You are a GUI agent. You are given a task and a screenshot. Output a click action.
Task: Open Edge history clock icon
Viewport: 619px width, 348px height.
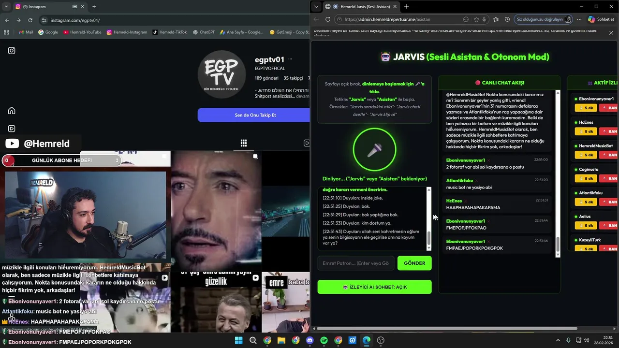[507, 19]
